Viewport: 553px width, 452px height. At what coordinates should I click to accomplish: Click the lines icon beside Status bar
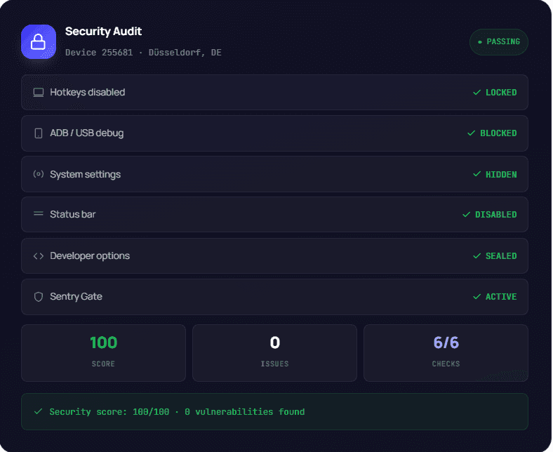point(39,214)
